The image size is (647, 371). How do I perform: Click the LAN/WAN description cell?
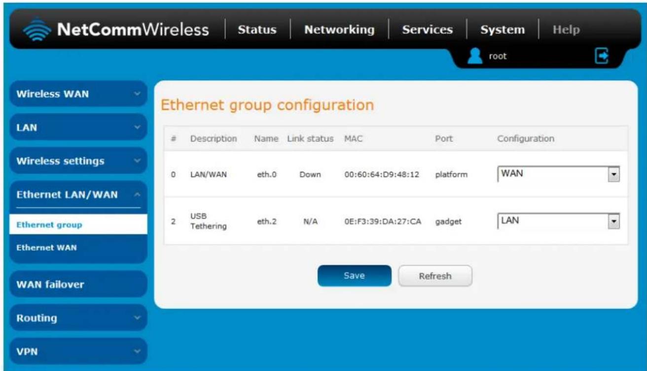click(x=208, y=174)
